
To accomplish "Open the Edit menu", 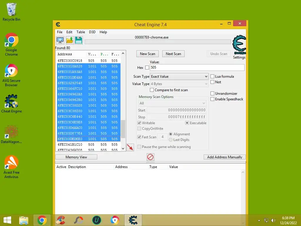I will [69, 32].
